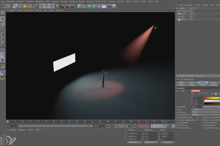
Task: Click the target tag on Licht object
Action: click(x=196, y=8)
